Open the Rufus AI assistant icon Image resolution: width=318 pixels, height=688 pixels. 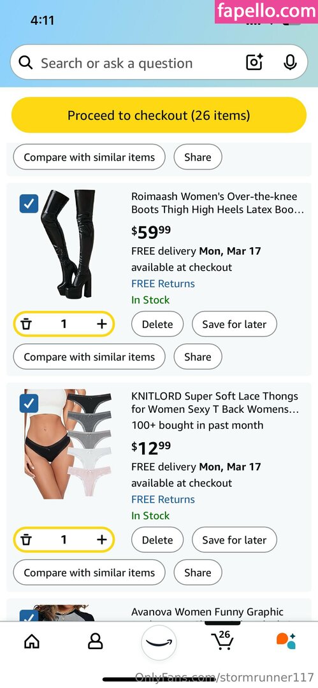[286, 641]
